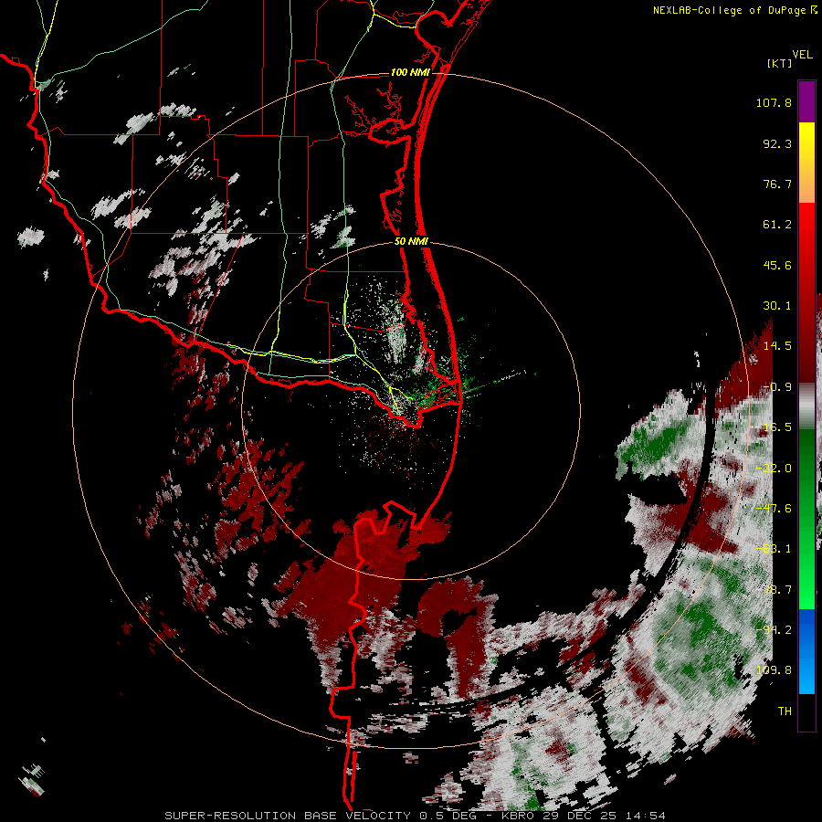This screenshot has height=822, width=822.
Task: Click the [KT] units label
Action: coord(779,63)
